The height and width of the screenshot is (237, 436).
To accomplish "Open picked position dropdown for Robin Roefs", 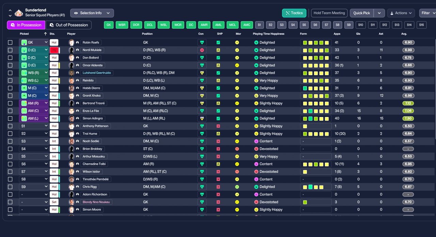I will (34, 43).
